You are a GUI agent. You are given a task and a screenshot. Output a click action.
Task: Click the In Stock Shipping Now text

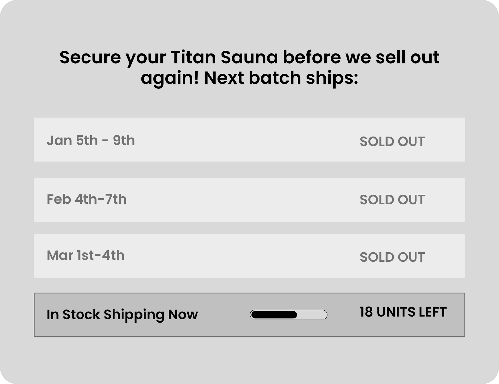click(122, 314)
